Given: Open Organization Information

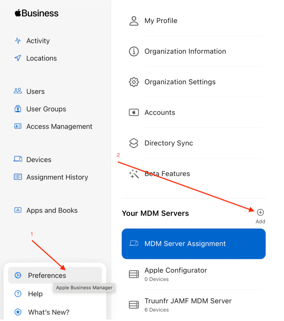Looking at the screenshot, I should tap(185, 51).
